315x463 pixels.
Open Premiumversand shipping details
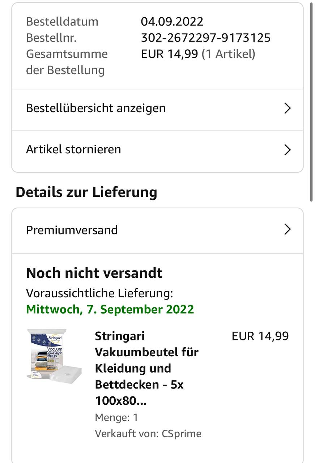click(x=157, y=230)
